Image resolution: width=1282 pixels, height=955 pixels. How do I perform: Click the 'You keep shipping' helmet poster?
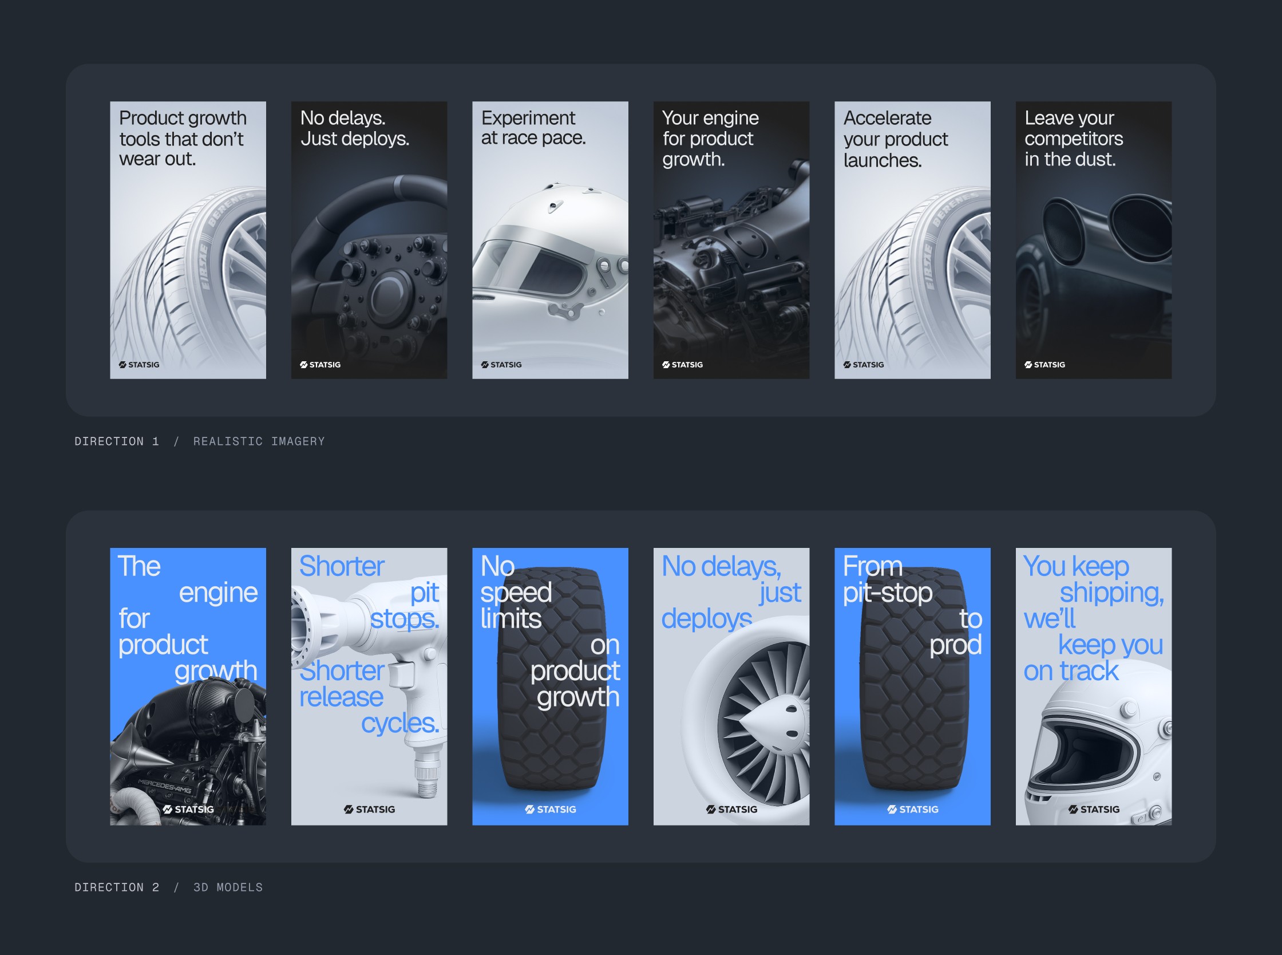coord(1093,686)
